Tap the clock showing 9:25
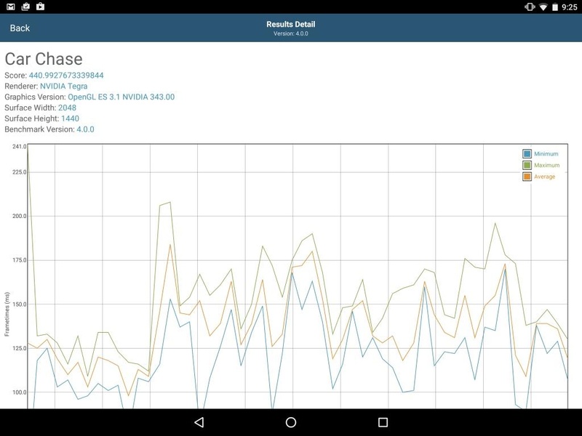This screenshot has width=582, height=436. tap(570, 7)
